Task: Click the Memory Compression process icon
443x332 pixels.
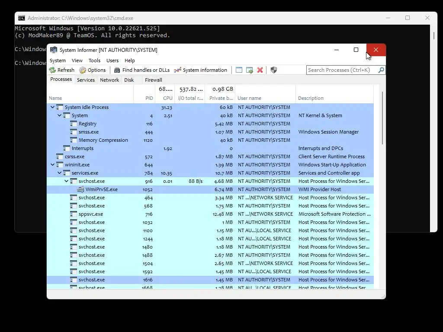Action: [x=74, y=140]
